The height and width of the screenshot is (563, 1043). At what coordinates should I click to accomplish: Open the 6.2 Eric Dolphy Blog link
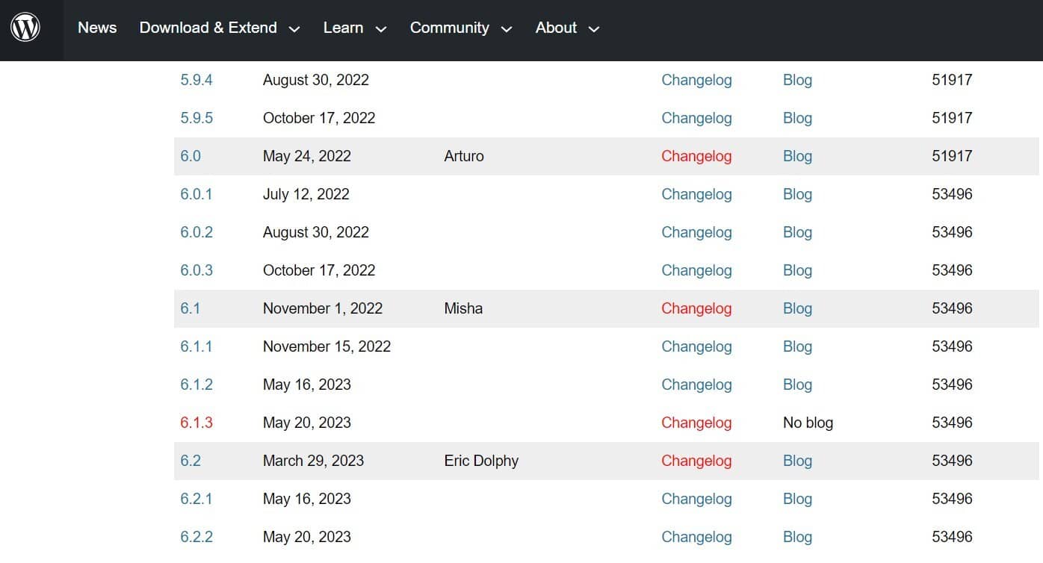pyautogui.click(x=797, y=461)
